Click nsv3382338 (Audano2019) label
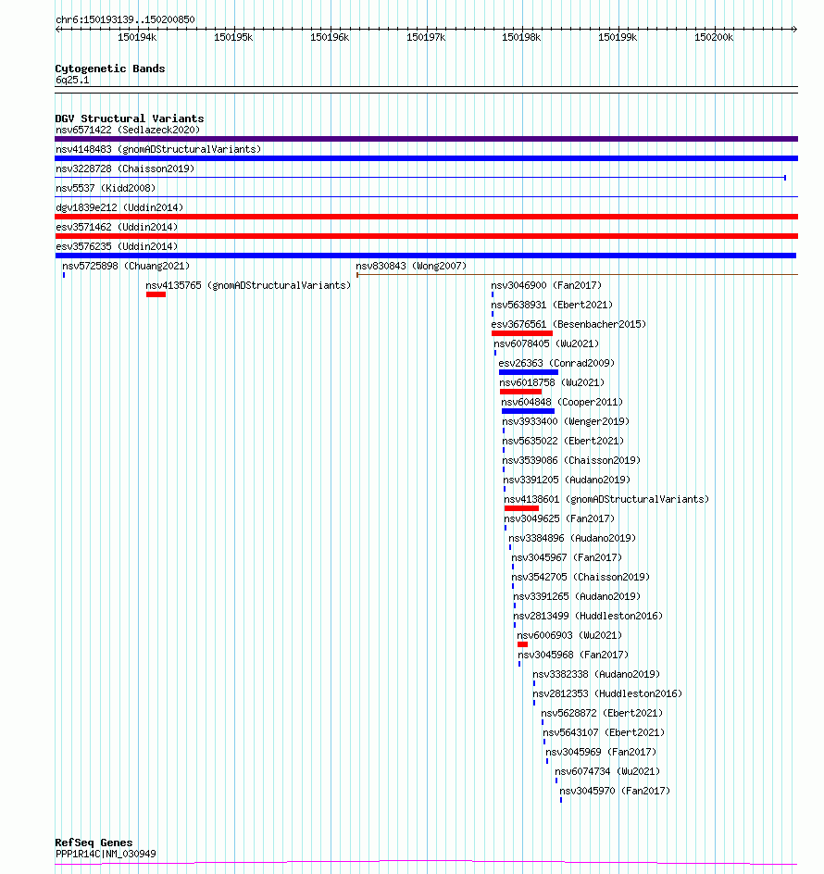 pos(596,676)
